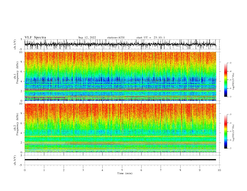
Task: Click the "-5" label on upper color bar
Action: tap(230, 80)
